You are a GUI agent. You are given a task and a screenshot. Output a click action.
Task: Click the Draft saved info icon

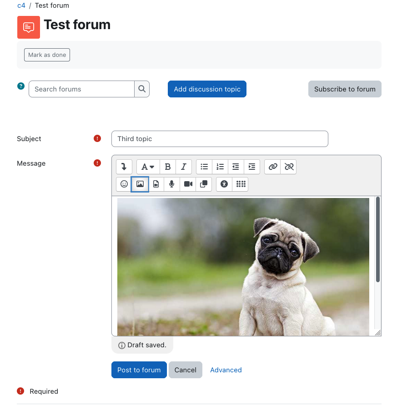pyautogui.click(x=121, y=345)
